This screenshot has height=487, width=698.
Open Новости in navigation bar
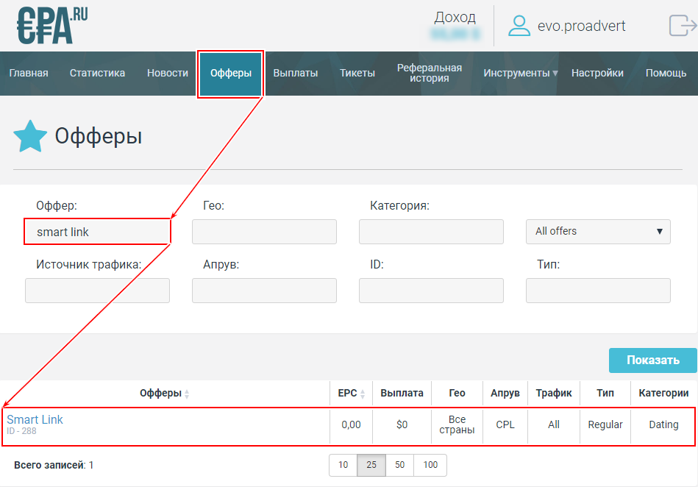click(x=168, y=73)
